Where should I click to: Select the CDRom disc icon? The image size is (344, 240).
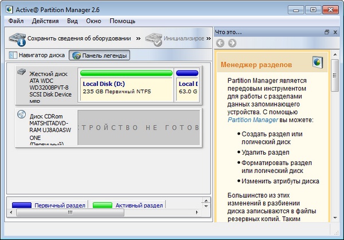pos(22,114)
